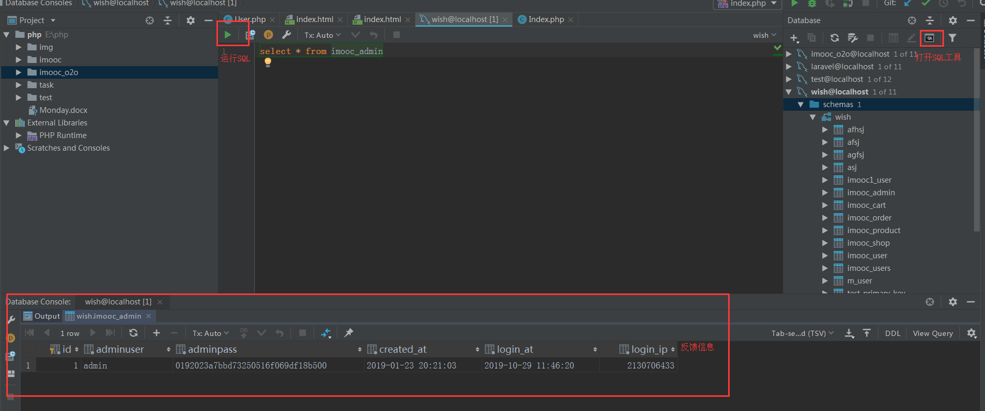The height and width of the screenshot is (411, 985).
Task: Open Project panel settings gear
Action: (x=191, y=20)
